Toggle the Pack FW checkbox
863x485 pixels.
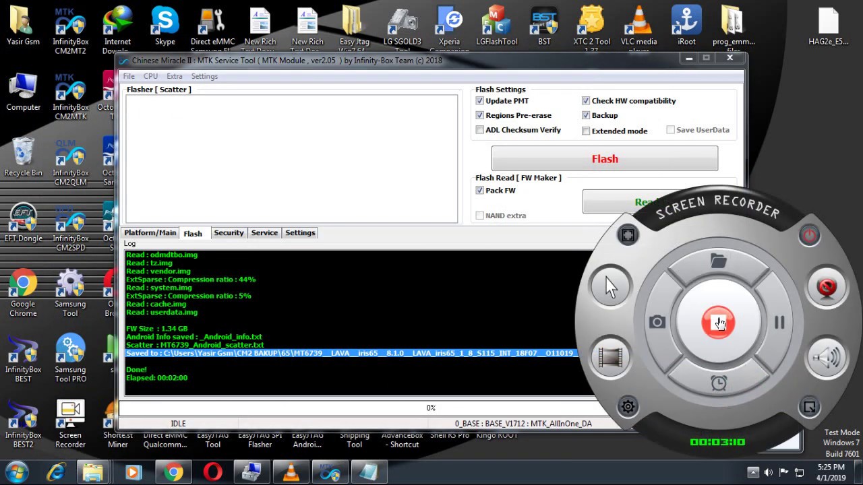coord(480,191)
